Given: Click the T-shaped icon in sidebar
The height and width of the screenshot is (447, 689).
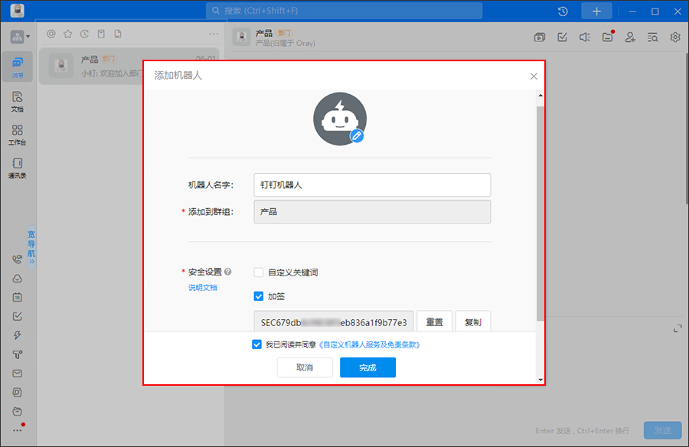Looking at the screenshot, I should coord(17,354).
